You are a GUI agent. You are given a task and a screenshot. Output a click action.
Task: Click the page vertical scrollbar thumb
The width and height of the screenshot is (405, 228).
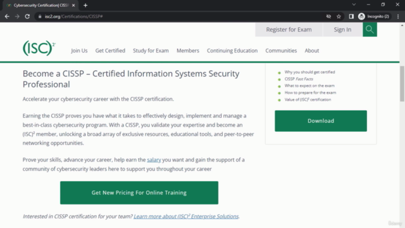[402, 84]
